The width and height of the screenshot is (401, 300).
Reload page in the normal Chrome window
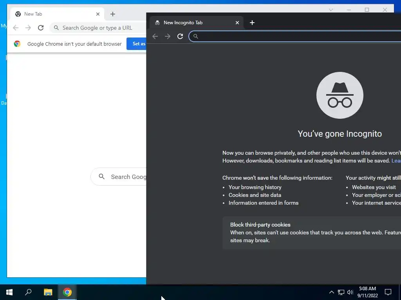pos(41,28)
